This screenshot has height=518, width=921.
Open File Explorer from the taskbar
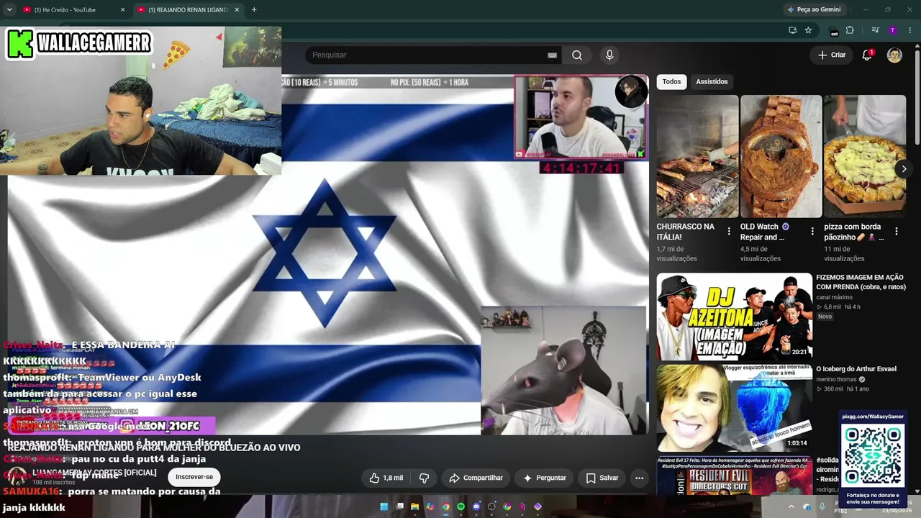click(415, 506)
